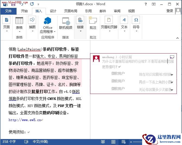
Task: Switch to Print Layout view in the status bar
Action: [x=113, y=142]
